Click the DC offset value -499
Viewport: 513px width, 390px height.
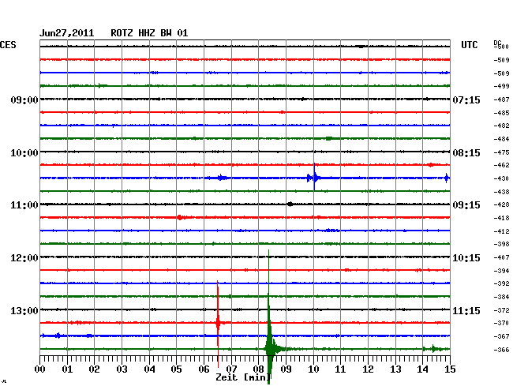click(x=501, y=86)
